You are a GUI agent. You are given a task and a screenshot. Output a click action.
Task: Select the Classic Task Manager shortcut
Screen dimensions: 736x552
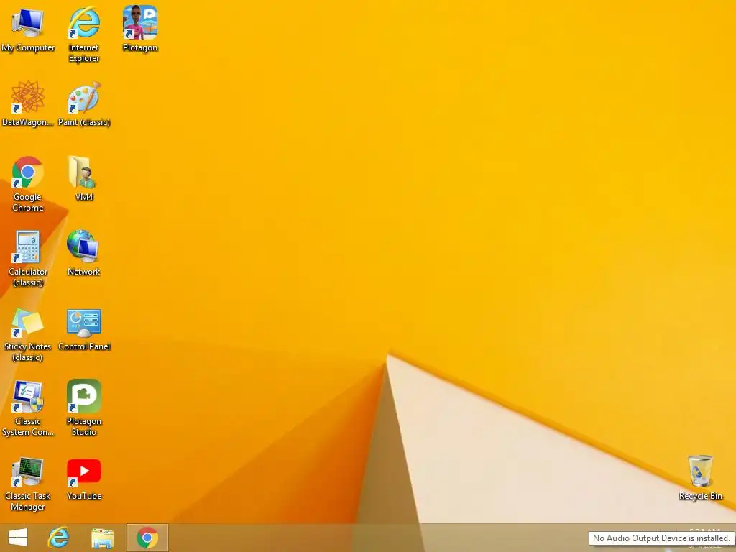(28, 484)
